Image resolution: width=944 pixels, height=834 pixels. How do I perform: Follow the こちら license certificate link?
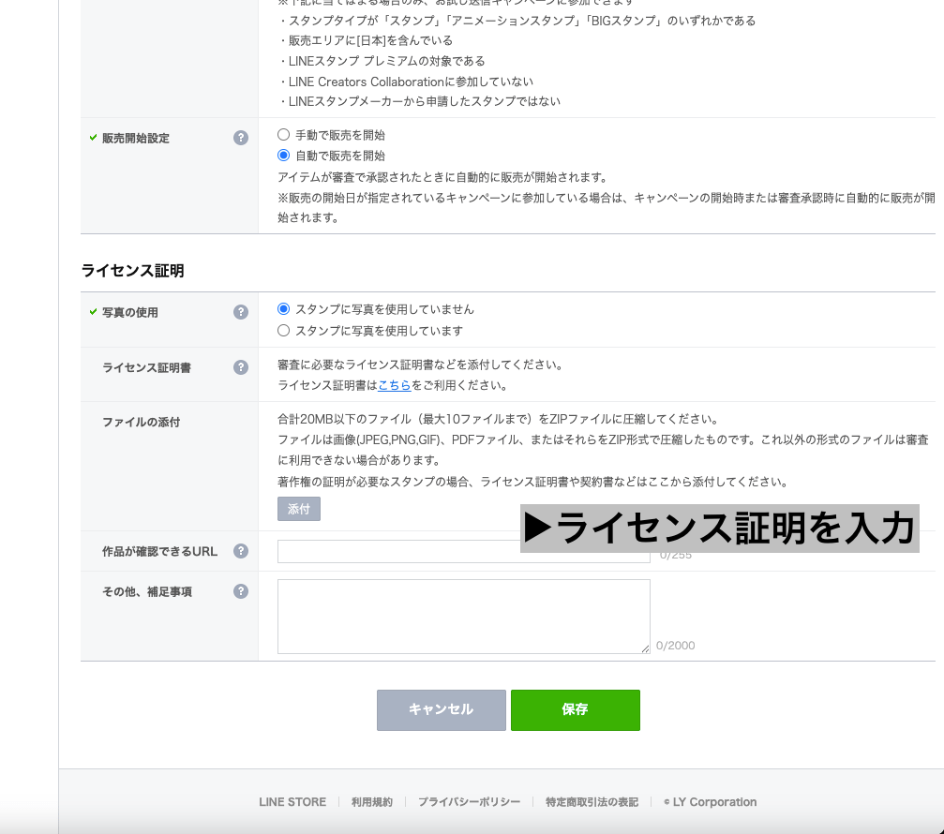(x=395, y=385)
